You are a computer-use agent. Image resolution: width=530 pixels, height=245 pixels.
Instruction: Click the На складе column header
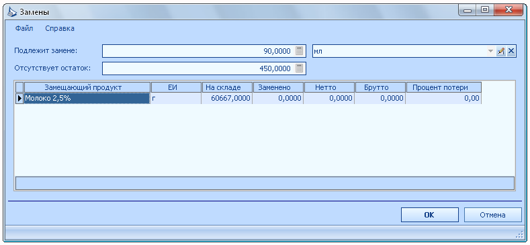pyautogui.click(x=227, y=87)
